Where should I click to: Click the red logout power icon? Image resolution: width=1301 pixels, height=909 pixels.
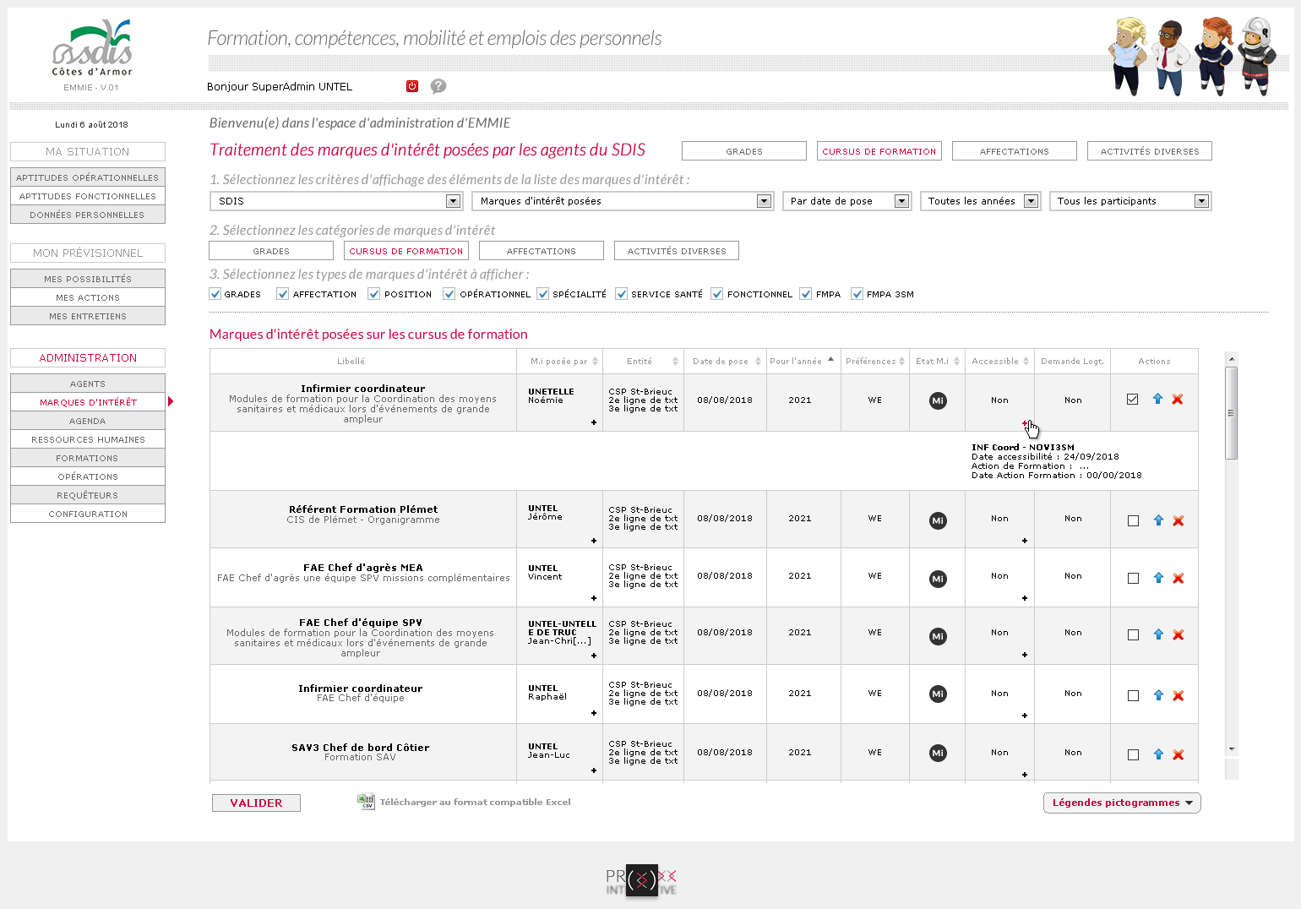tap(412, 86)
